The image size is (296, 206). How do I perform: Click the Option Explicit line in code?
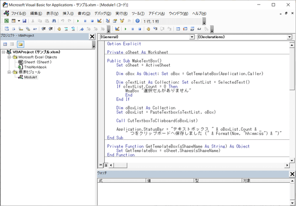[124, 44]
